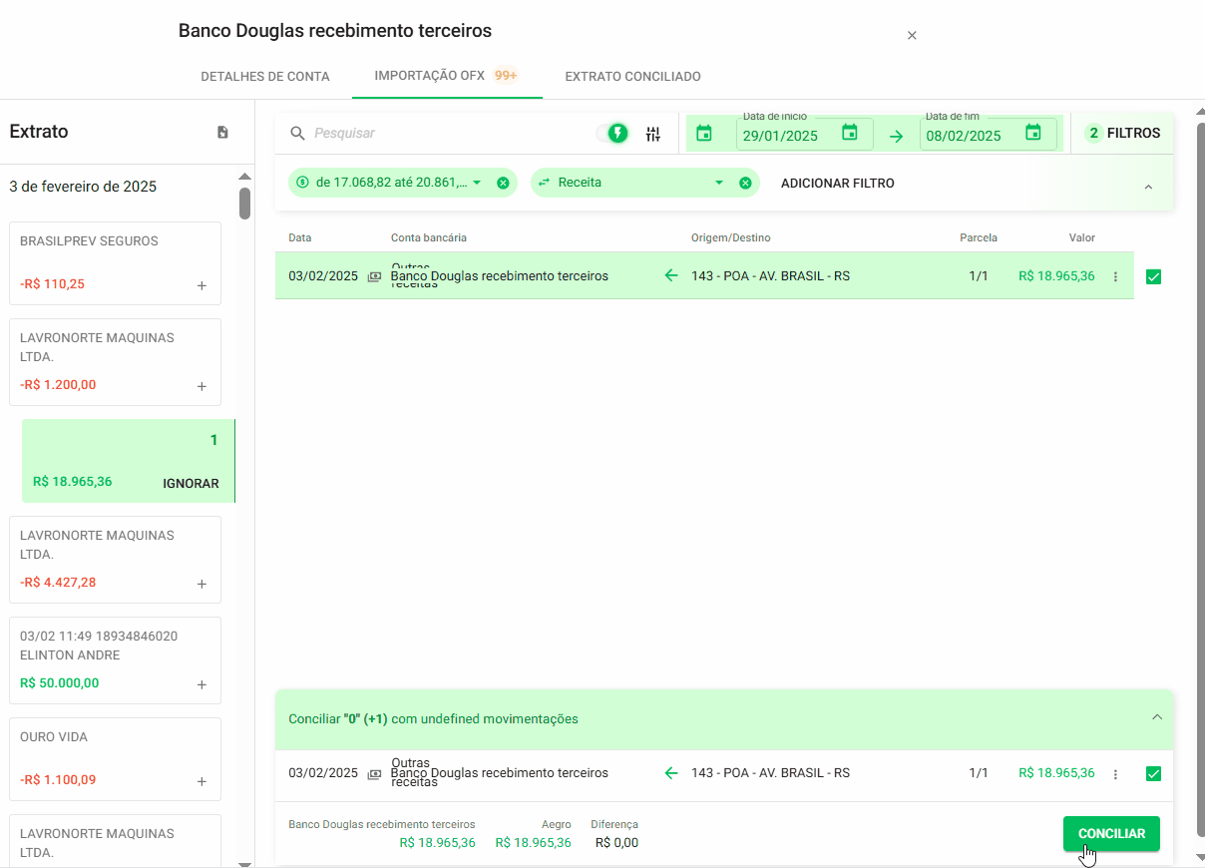This screenshot has width=1205, height=868.
Task: Open more options for the top transaction row
Action: click(1115, 276)
